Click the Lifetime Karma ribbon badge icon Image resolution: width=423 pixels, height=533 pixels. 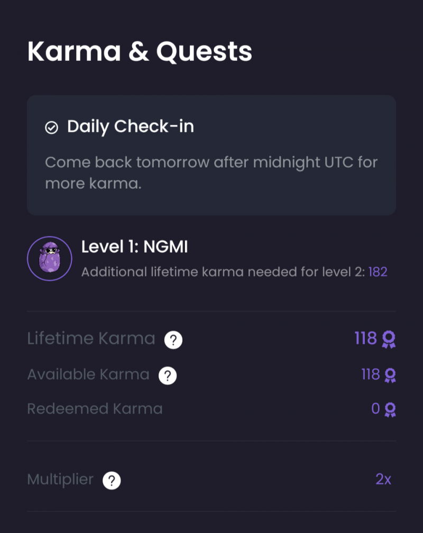coord(389,339)
